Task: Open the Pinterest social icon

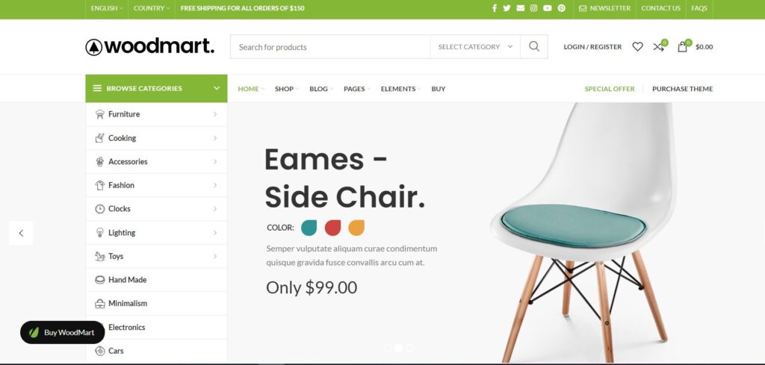Action: (562, 8)
